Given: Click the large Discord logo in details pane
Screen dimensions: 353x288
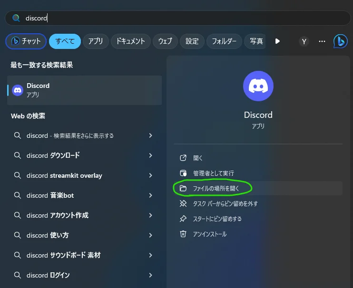Looking at the screenshot, I should 258,86.
